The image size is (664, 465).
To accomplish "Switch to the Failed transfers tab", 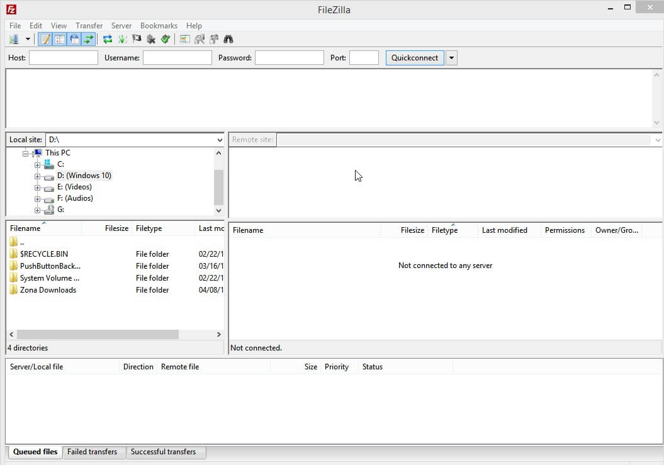I will (93, 452).
